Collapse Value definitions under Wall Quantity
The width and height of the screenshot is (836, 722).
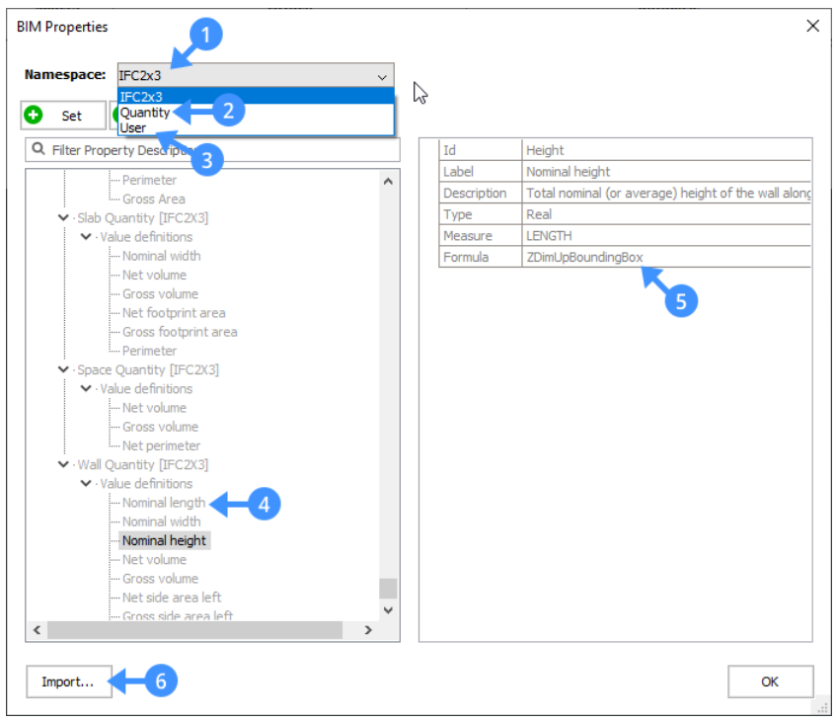click(x=86, y=484)
